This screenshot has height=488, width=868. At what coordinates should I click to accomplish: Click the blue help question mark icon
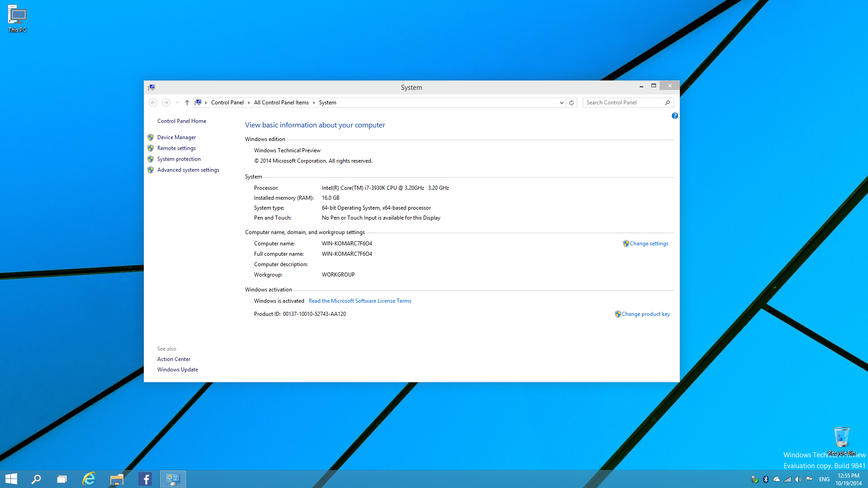675,116
